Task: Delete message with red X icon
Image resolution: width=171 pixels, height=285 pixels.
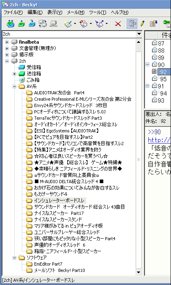Action: tap(118, 24)
